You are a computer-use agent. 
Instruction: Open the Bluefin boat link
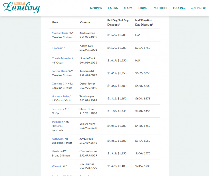click(56, 151)
